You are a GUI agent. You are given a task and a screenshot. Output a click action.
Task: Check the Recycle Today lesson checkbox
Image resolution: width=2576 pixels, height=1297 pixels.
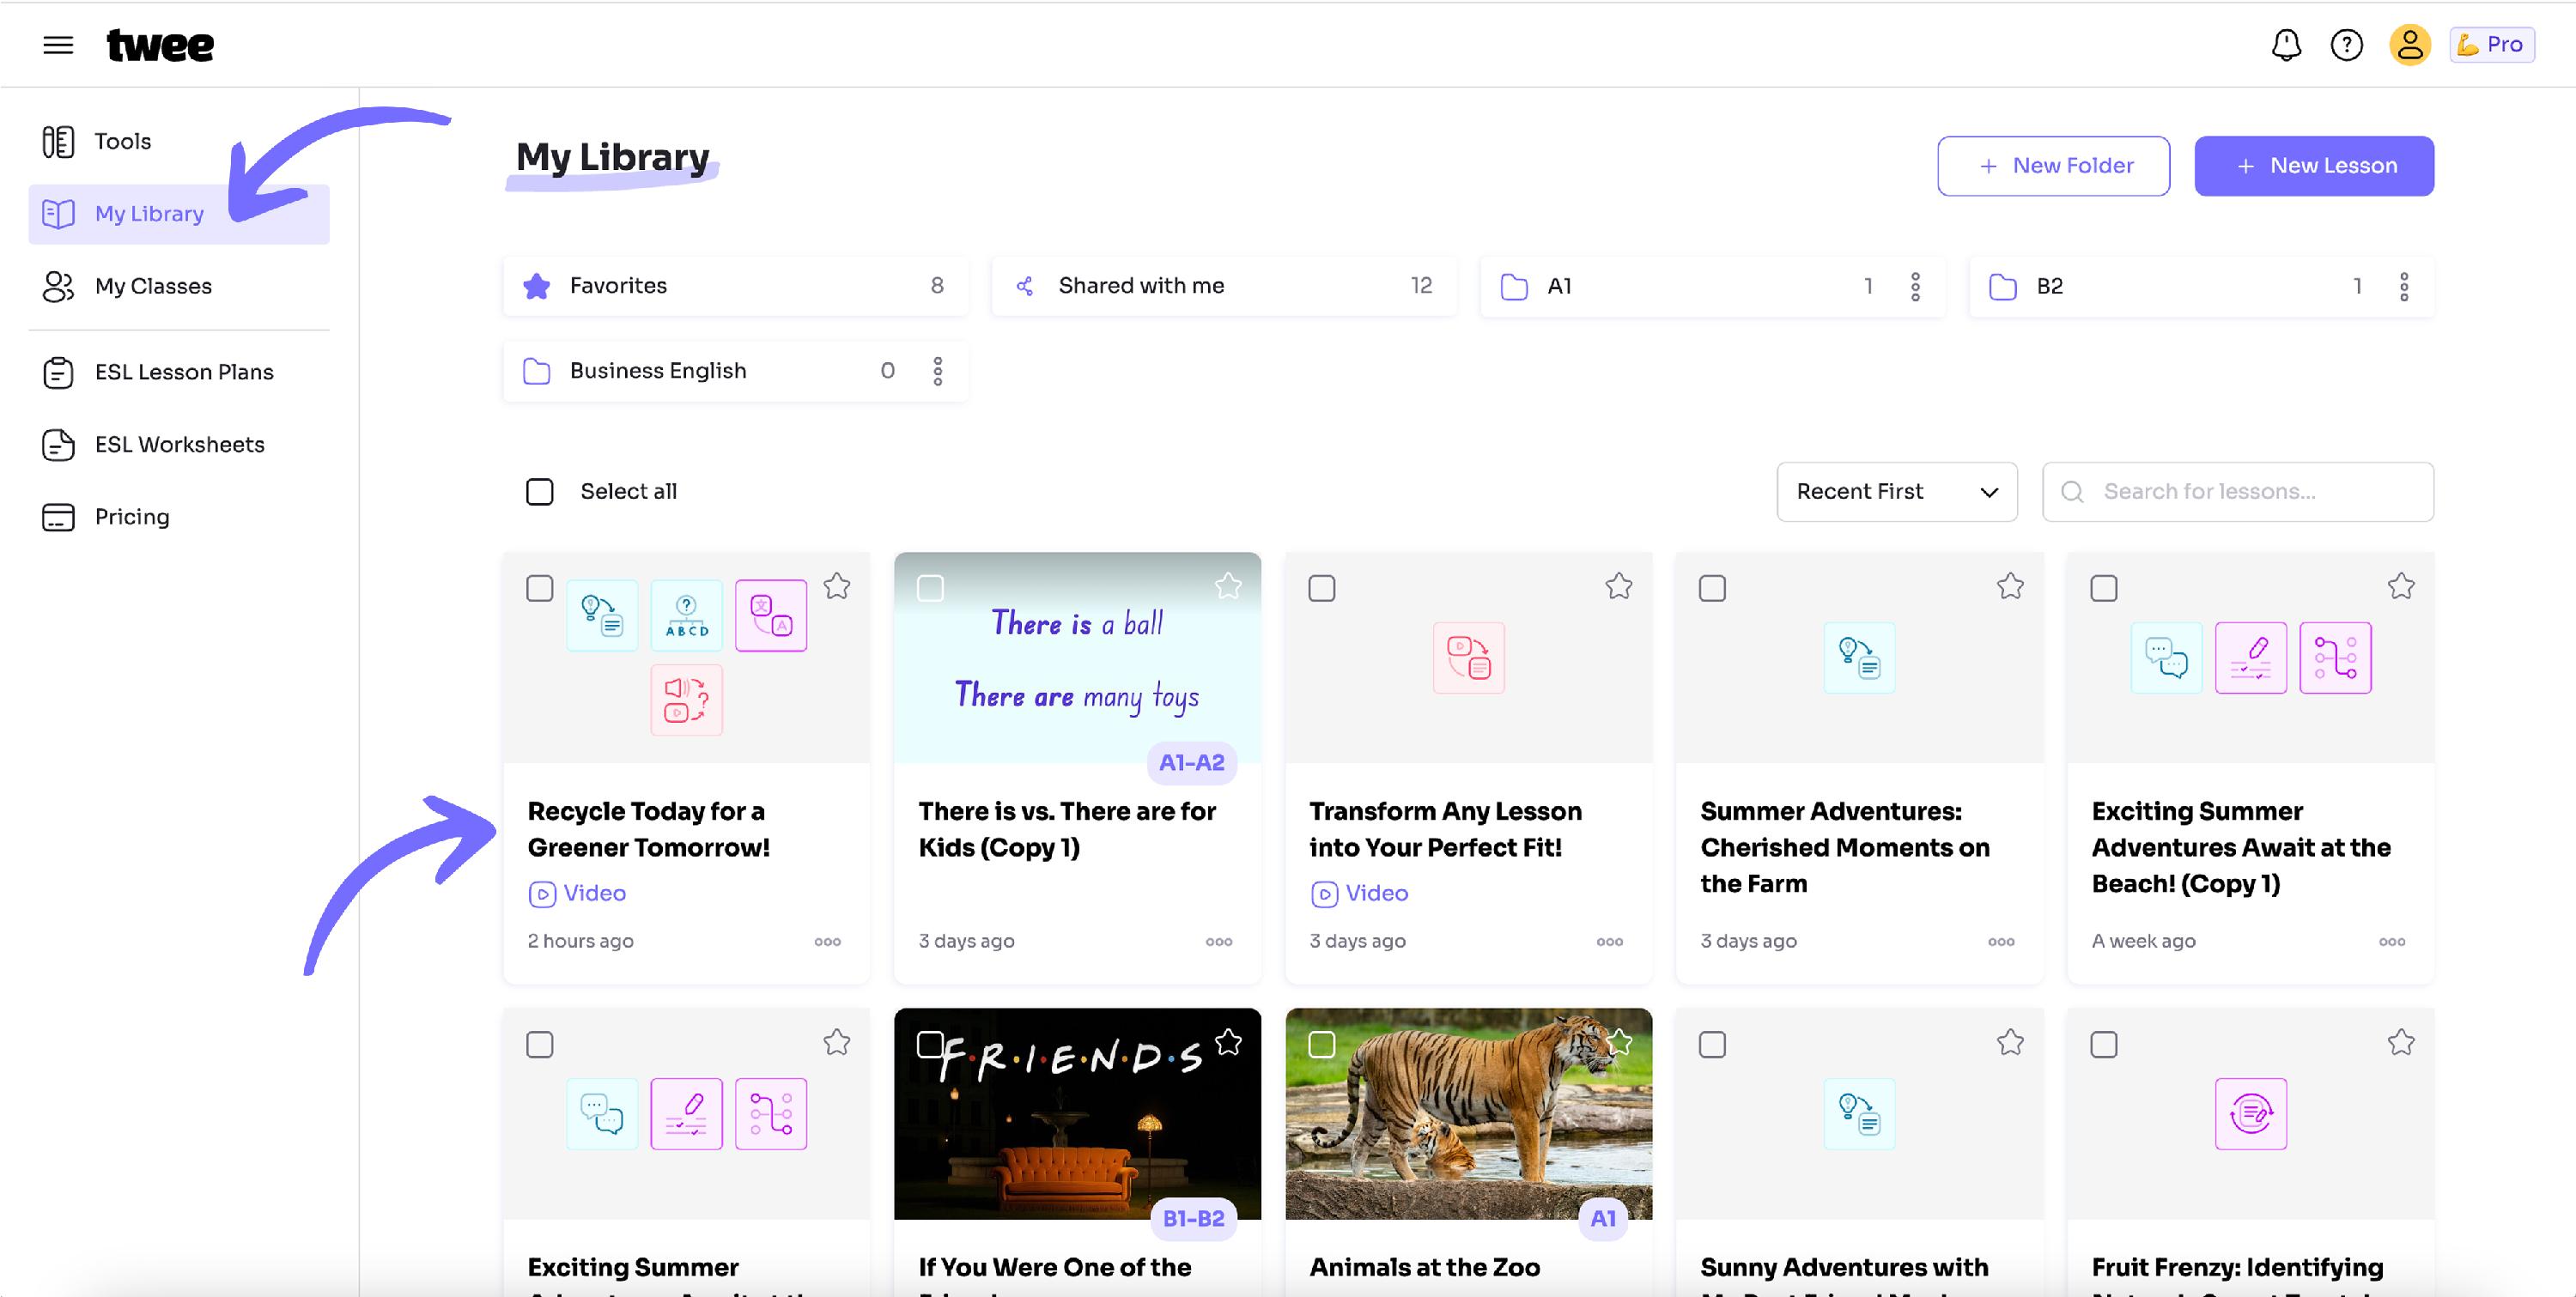tap(540, 588)
